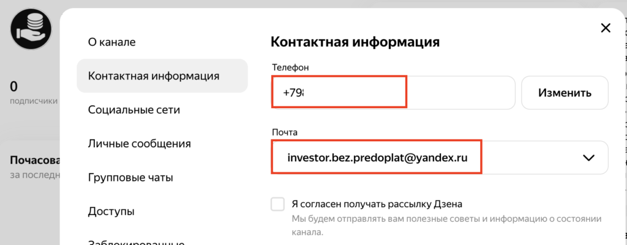The height and width of the screenshot is (245, 627).
Task: Select the "Заблокированные" sidebar entry
Action: 137,240
